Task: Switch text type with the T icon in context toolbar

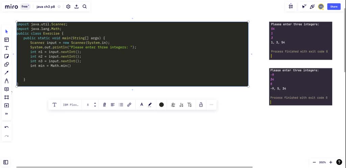Action: point(54,105)
